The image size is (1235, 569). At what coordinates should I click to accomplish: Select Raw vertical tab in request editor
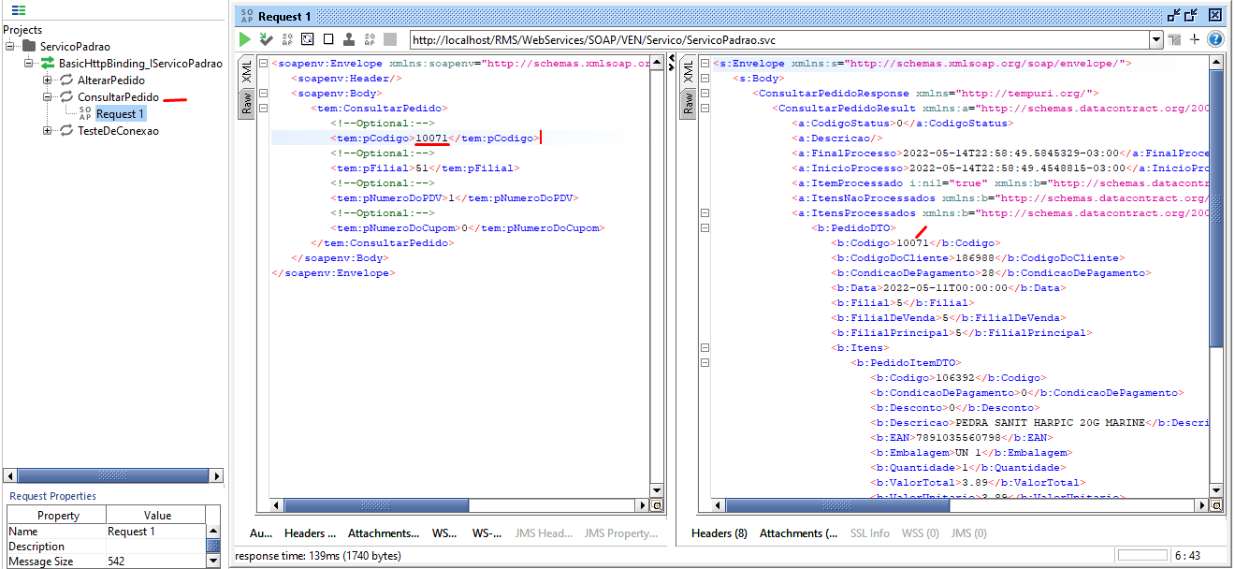click(x=247, y=103)
